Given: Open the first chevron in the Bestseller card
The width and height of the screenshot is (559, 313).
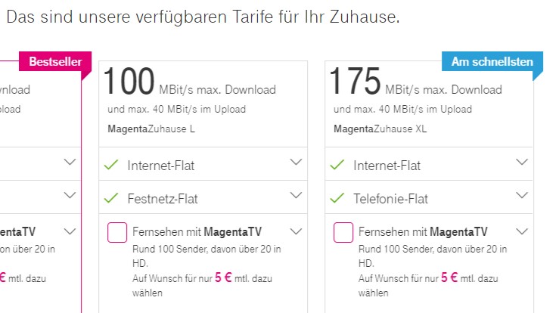Looking at the screenshot, I should coord(70,163).
